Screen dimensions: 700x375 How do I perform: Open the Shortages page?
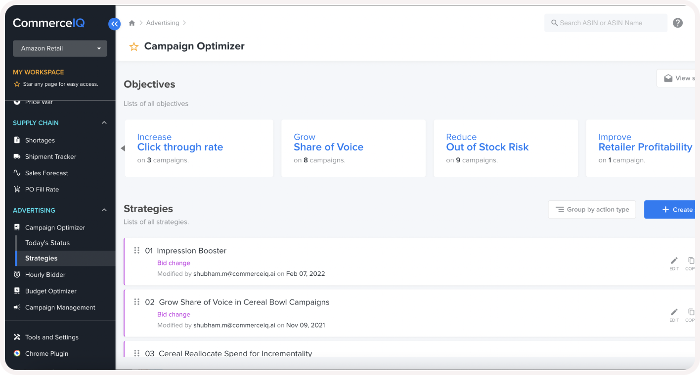coord(40,140)
